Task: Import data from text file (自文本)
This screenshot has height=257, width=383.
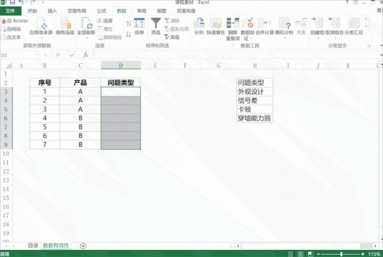Action: [11, 37]
